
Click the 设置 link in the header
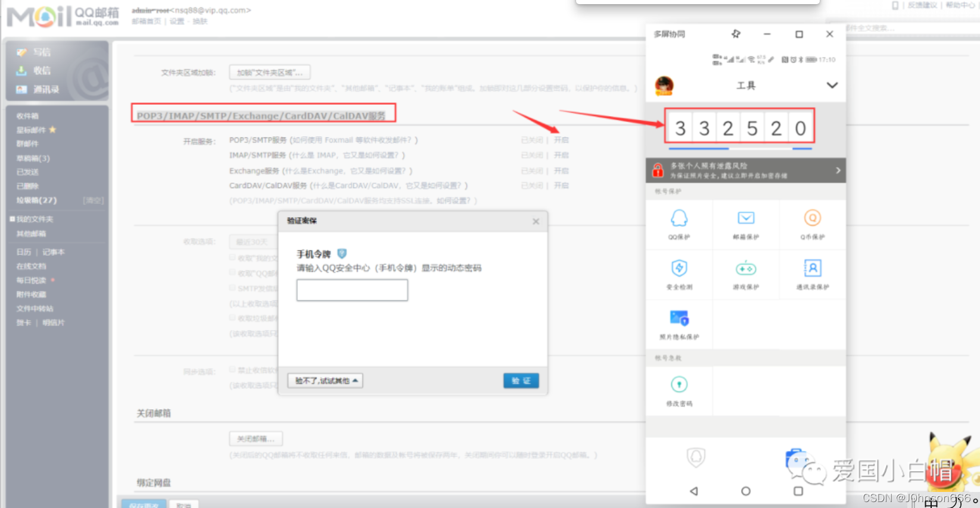tap(177, 21)
